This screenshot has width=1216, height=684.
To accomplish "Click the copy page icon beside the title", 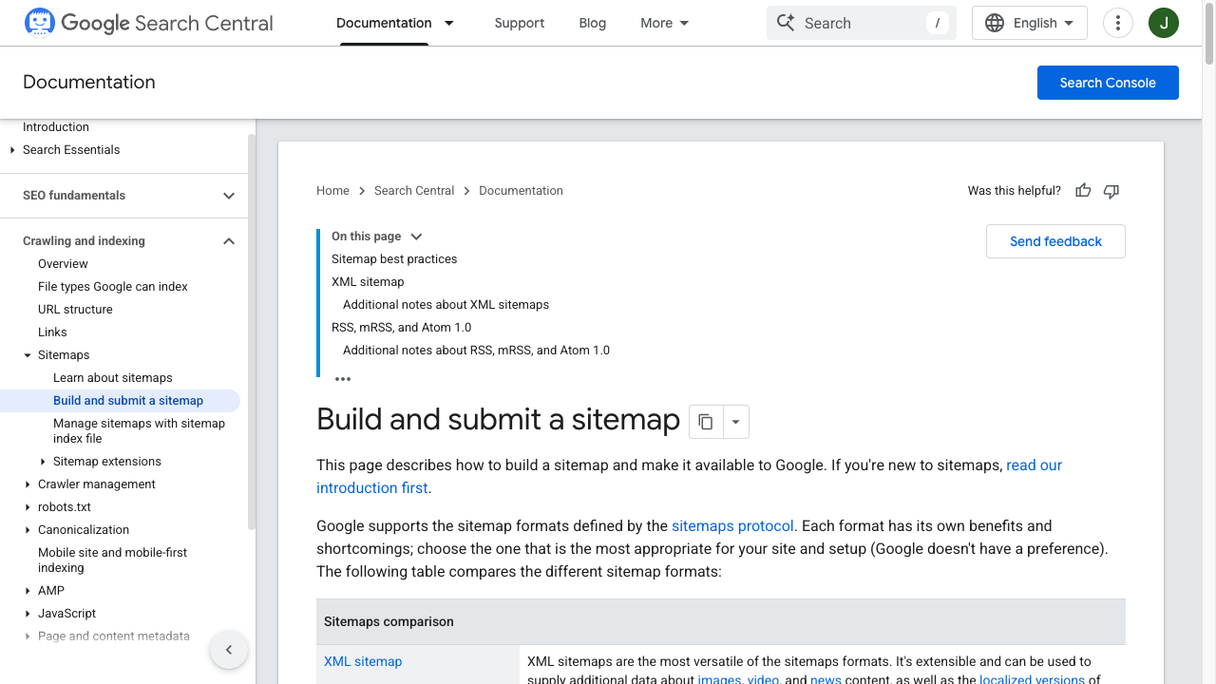I will pyautogui.click(x=706, y=422).
